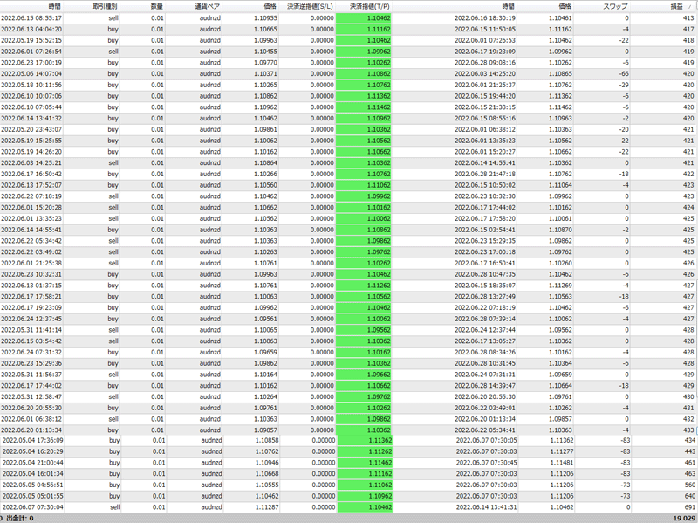Click the total profit 19 029
Viewport: 698px width, 523px height.
[683, 518]
